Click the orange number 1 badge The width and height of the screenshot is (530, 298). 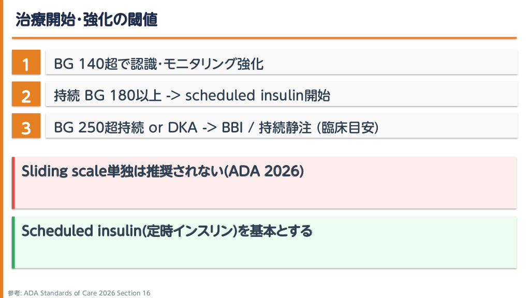(x=26, y=64)
